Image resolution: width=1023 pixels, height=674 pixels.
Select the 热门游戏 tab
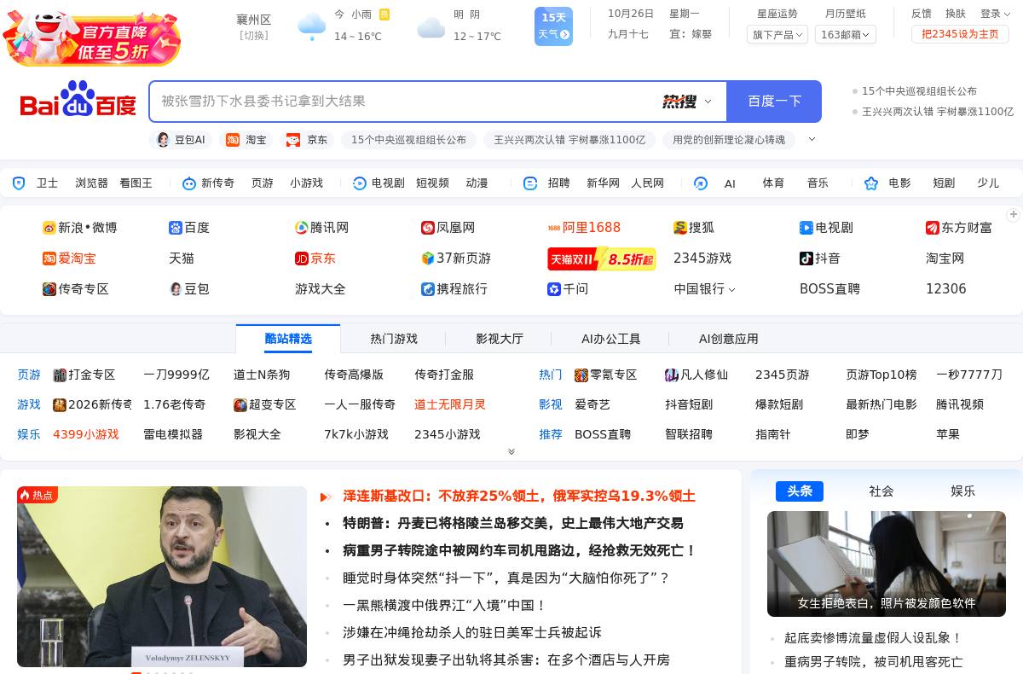[x=394, y=339]
